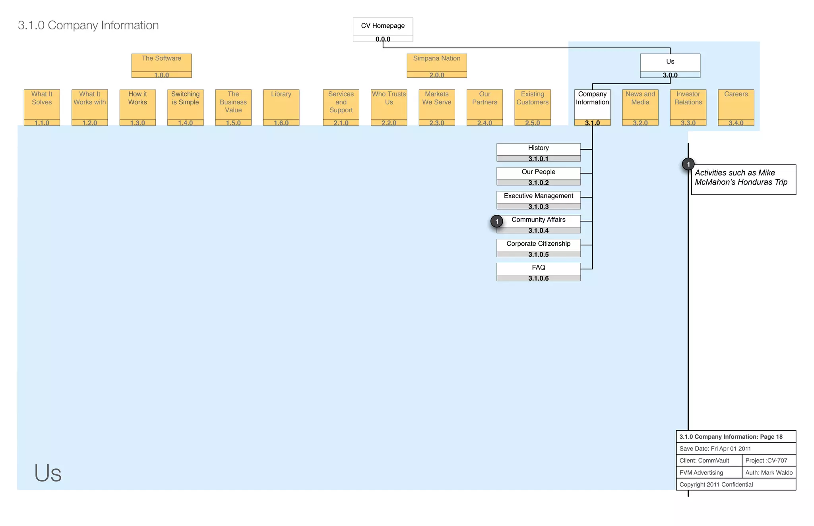Click the page title block header
The width and height of the screenshot is (814, 526).
coord(736,436)
